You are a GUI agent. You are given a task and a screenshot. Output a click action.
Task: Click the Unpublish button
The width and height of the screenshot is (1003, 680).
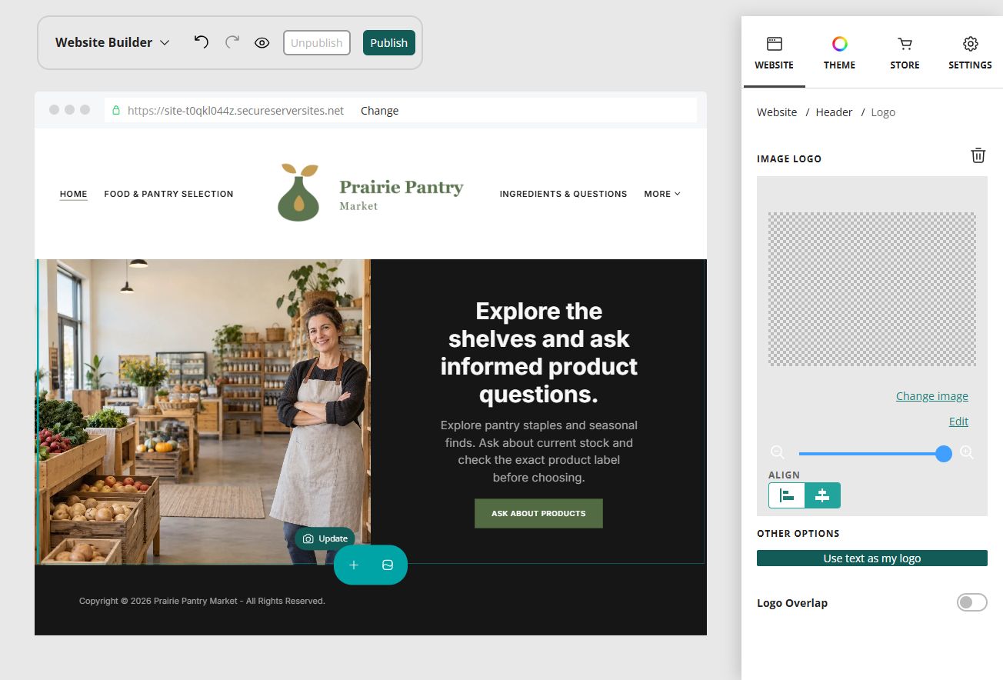(x=317, y=43)
